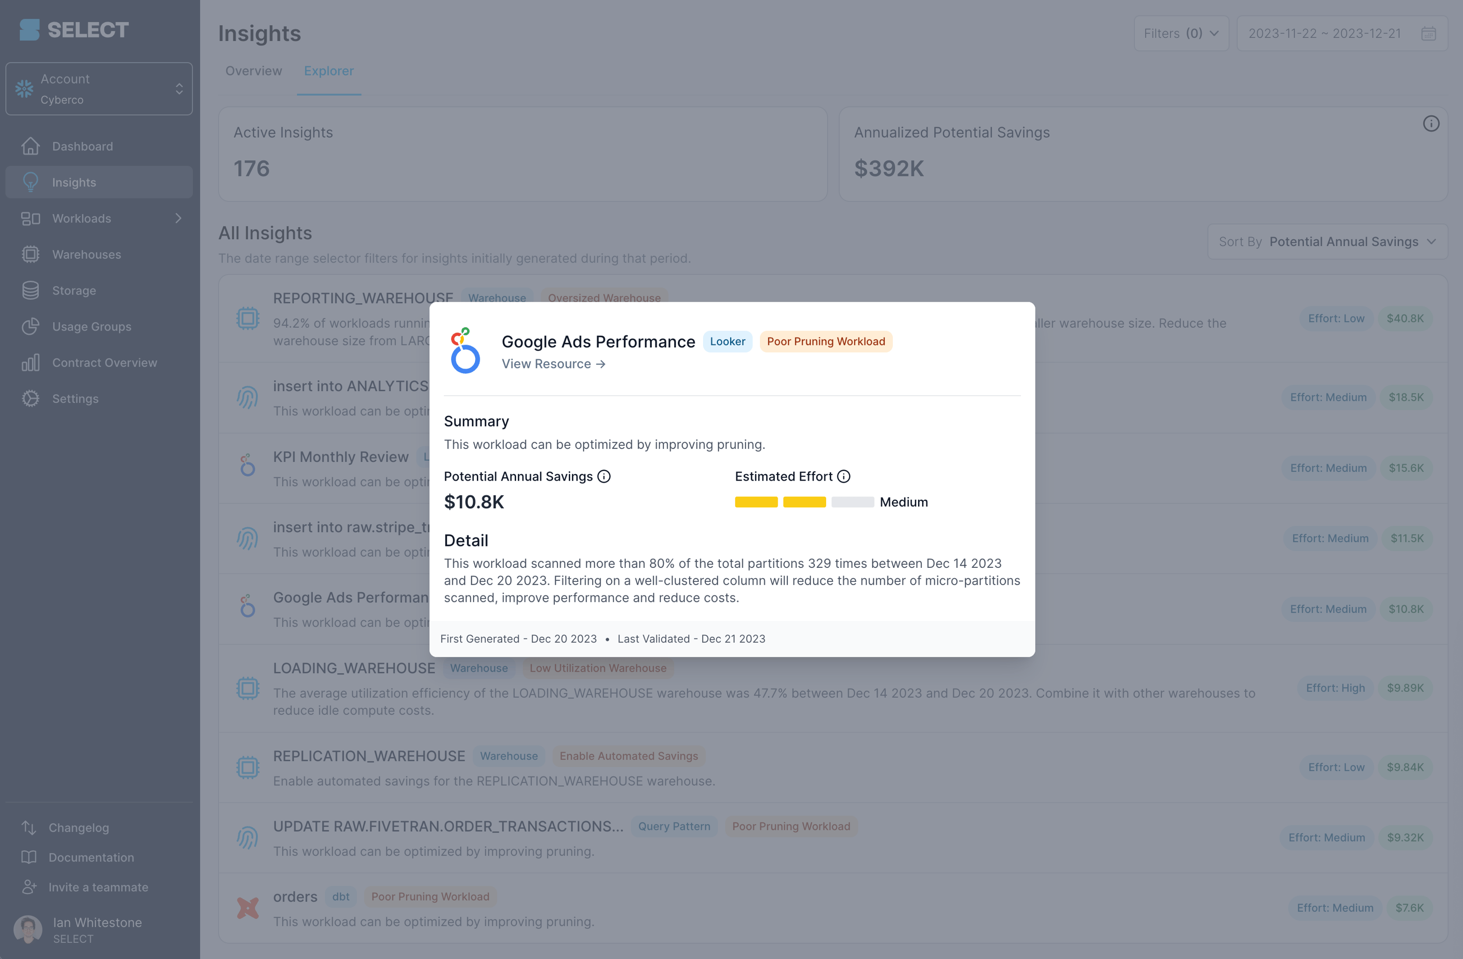This screenshot has height=959, width=1463.
Task: Click Ian Whitestone's avatar photo
Action: 28,930
